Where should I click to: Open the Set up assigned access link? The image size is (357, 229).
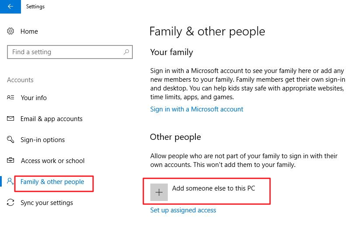[183, 210]
